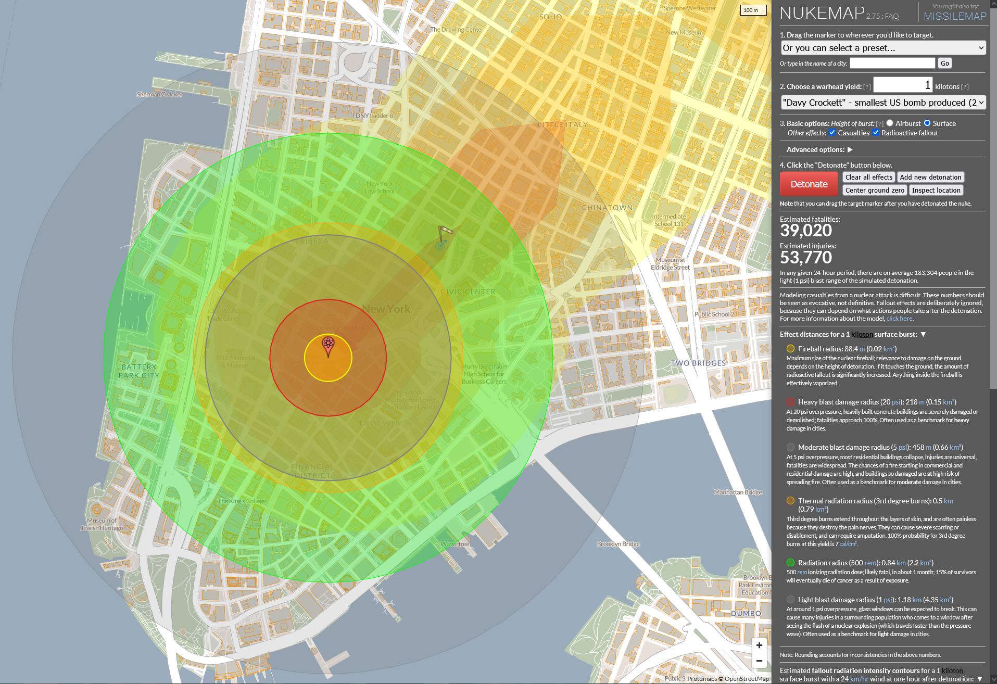Image resolution: width=997 pixels, height=684 pixels.
Task: Click the estimated injuries value 53,770
Action: [806, 258]
